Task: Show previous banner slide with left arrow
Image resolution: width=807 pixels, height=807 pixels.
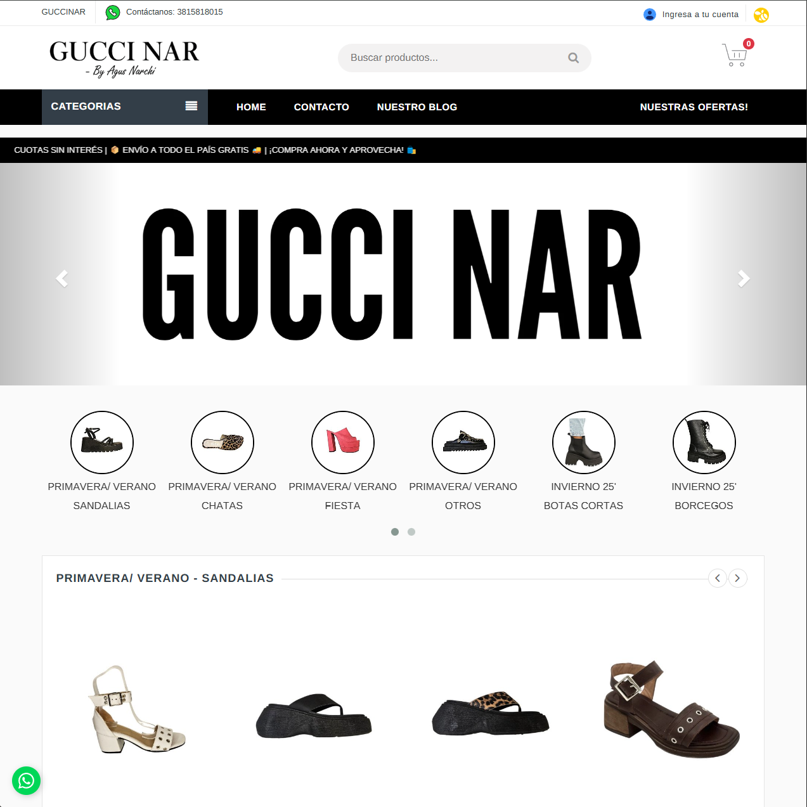Action: tap(62, 278)
